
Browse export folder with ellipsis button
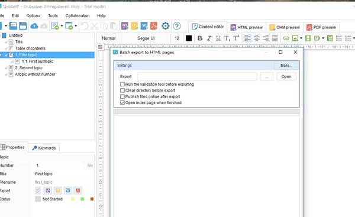[x=267, y=76]
